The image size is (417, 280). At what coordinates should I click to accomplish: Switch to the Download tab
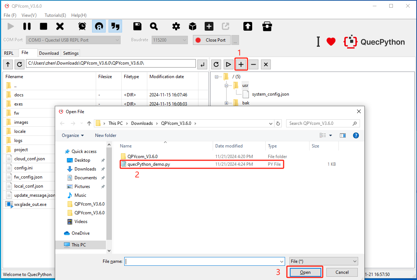point(49,53)
